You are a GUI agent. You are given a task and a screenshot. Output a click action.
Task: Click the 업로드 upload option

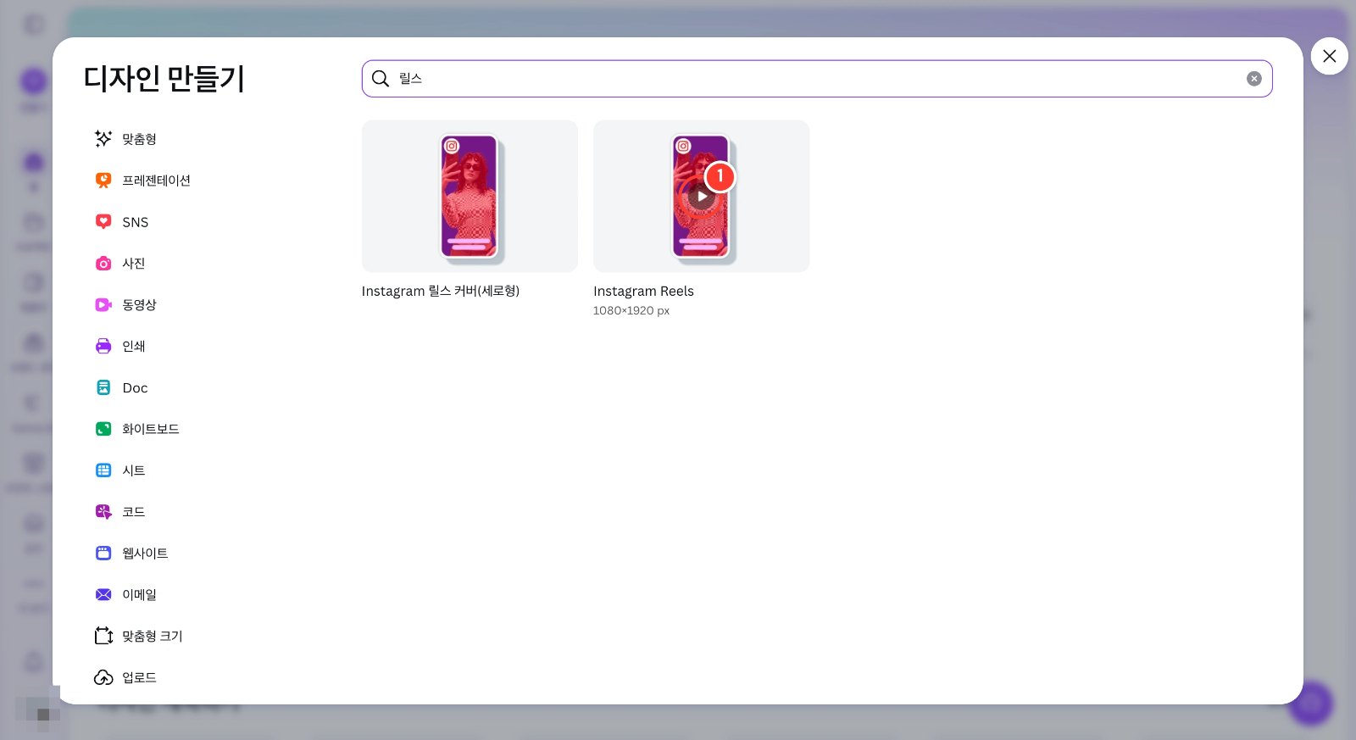coord(126,677)
